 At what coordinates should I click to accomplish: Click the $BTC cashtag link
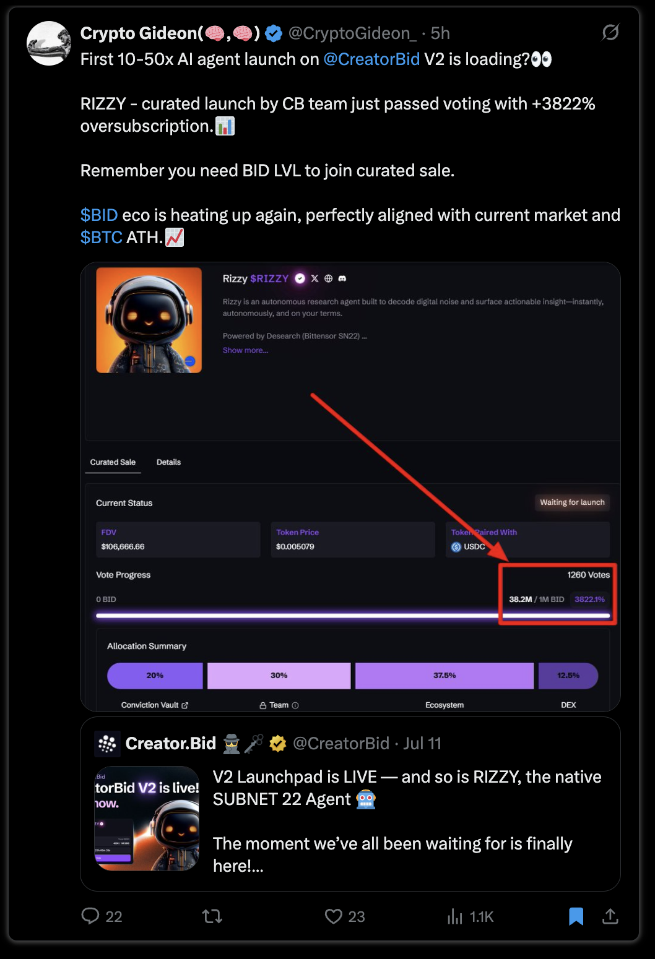pos(102,238)
